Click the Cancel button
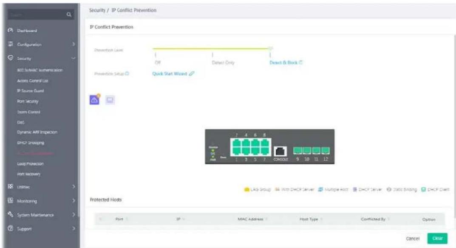Image resolution: width=456 pixels, height=248 pixels. 413,238
